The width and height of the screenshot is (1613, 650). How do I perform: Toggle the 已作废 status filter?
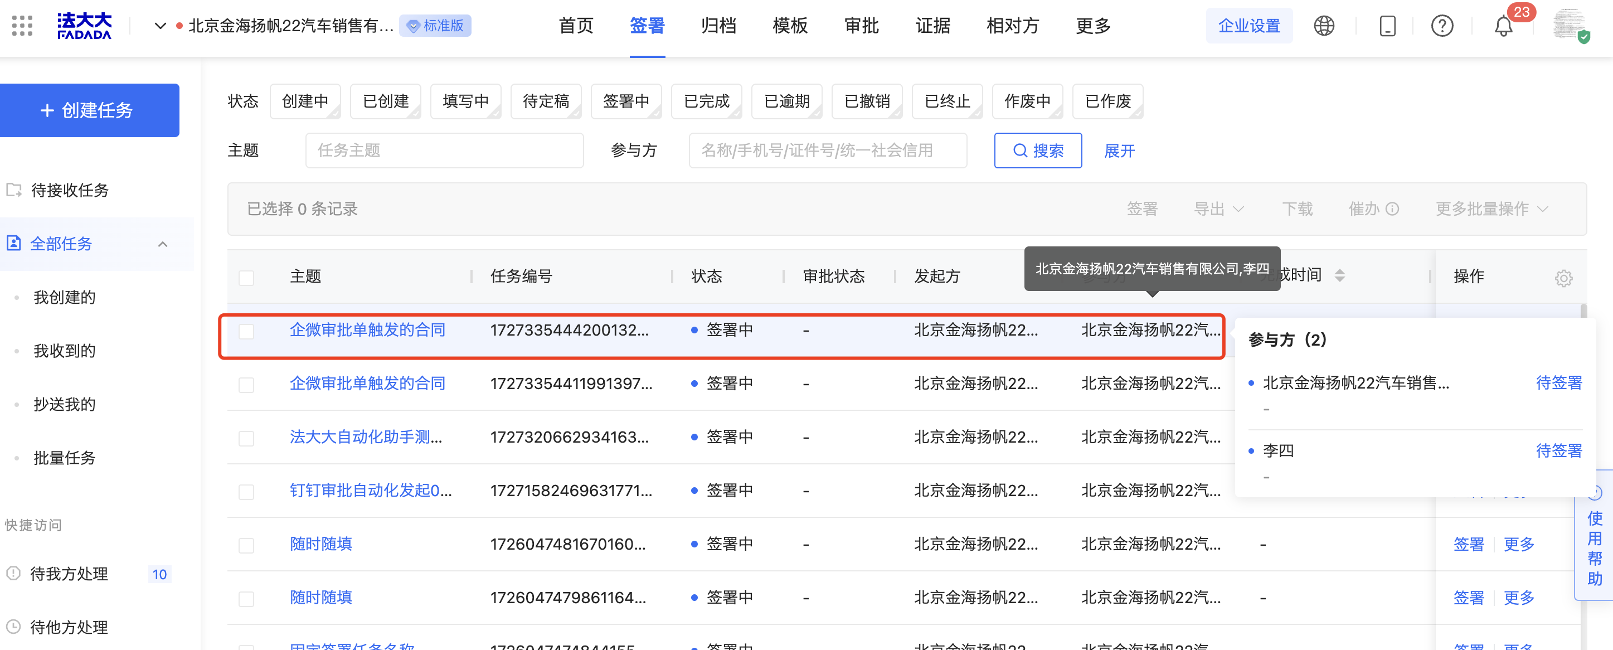1109,101
